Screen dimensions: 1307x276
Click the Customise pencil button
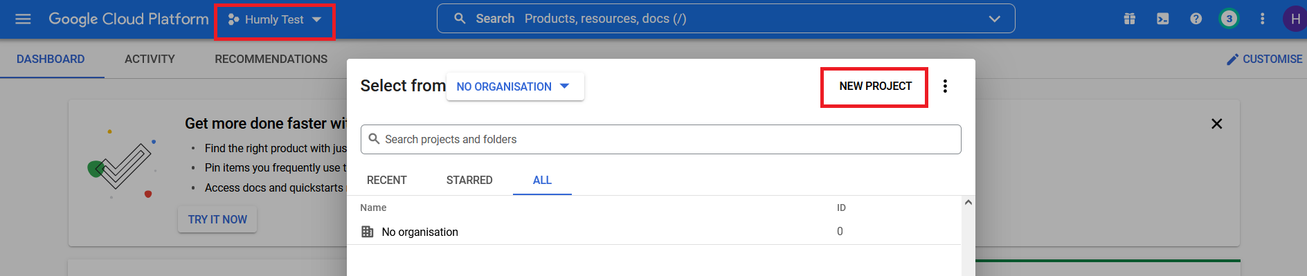coord(1264,59)
